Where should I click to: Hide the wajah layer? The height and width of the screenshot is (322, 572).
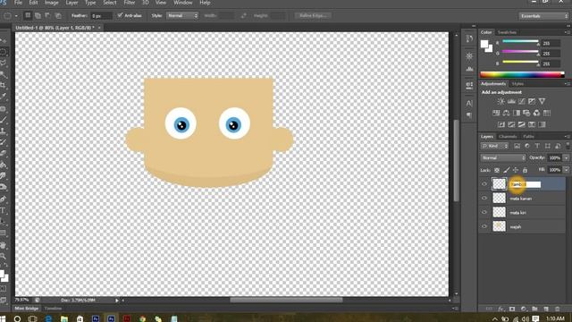[x=484, y=226]
